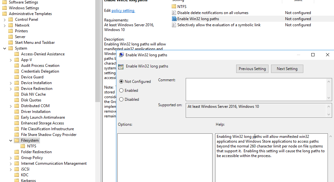Click the Next Setting button
Screen dimensions: 334x182
pyautogui.click(x=287, y=69)
